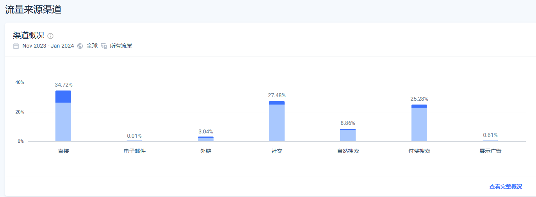536x197 pixels.
Task: Click the devices icon beside 所有流量
Action: coord(104,46)
